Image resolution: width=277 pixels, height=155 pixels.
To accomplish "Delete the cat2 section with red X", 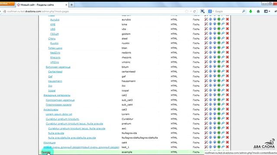I will (x=227, y=95).
